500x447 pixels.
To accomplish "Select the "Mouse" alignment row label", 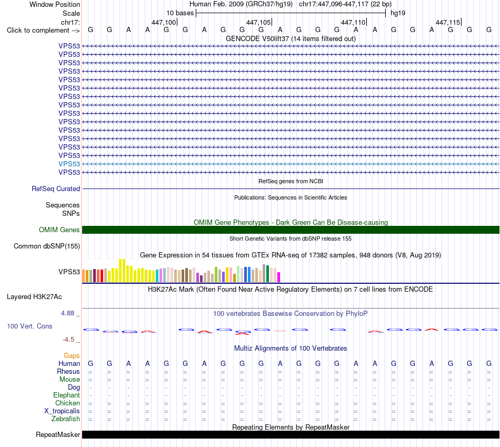I will click(69, 380).
